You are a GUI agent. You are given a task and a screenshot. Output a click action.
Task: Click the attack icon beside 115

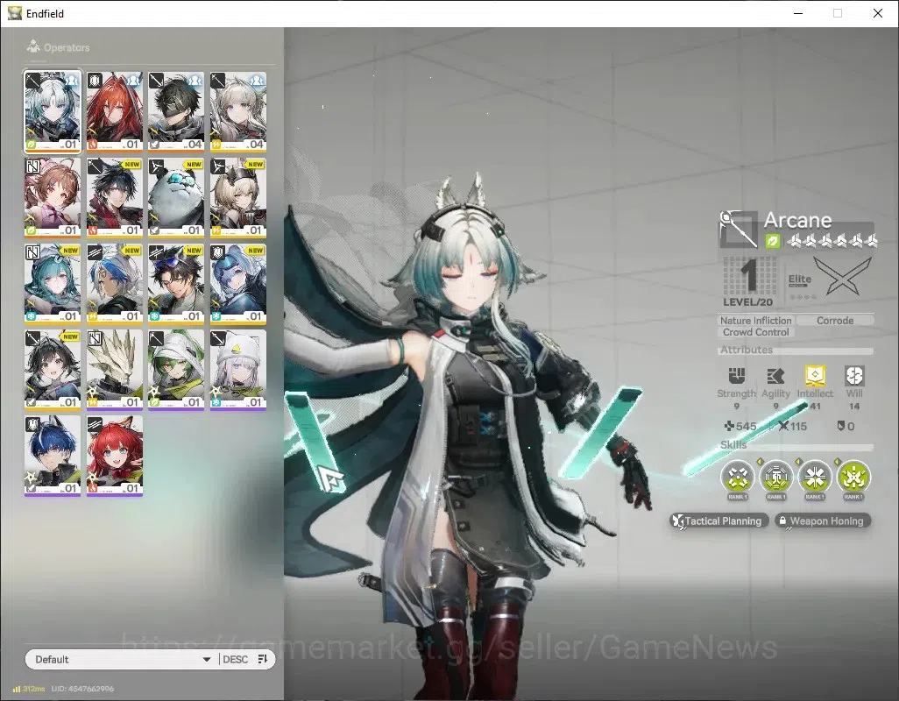click(x=783, y=426)
